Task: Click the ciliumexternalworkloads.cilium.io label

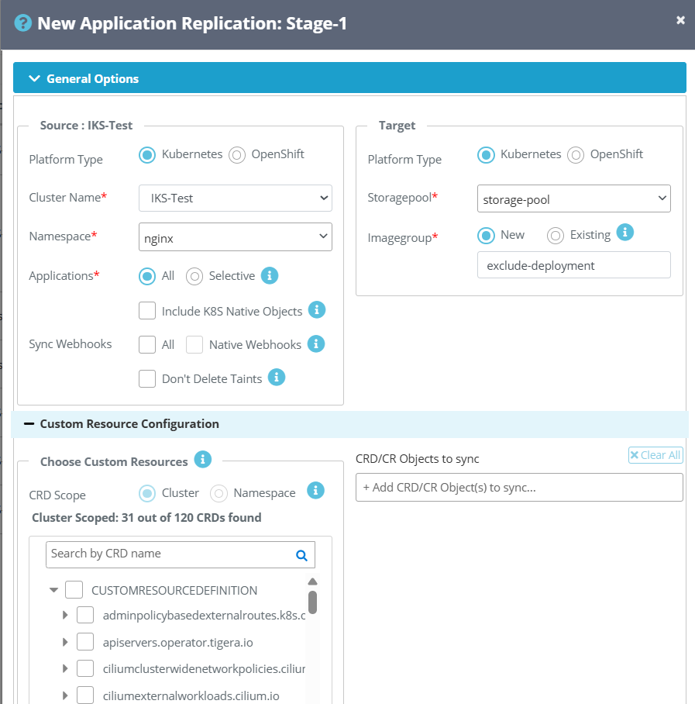Action: click(x=191, y=696)
